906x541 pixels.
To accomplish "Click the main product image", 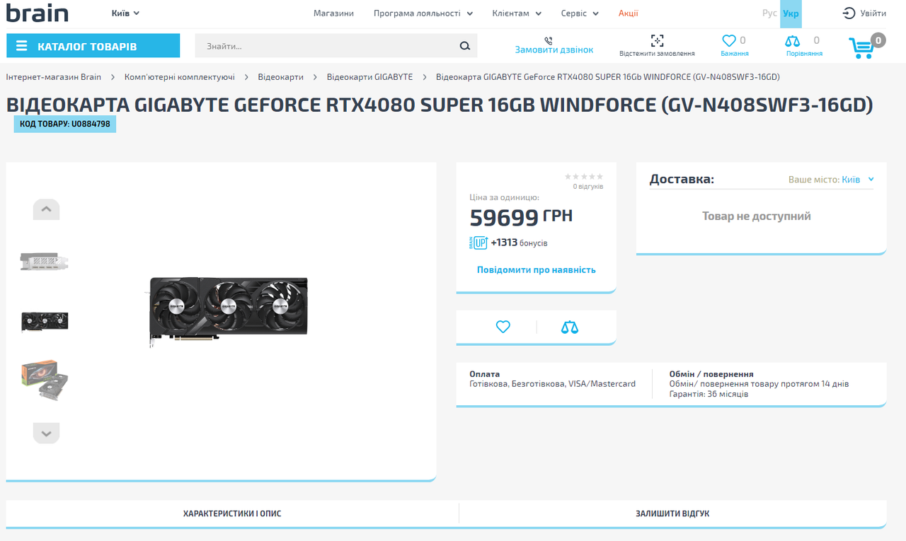I will tap(229, 312).
